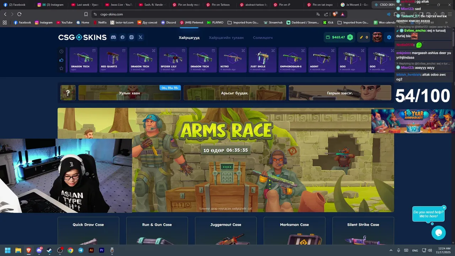Reload the csgo-skins.com page
The width and height of the screenshot is (455, 256).
point(19,14)
